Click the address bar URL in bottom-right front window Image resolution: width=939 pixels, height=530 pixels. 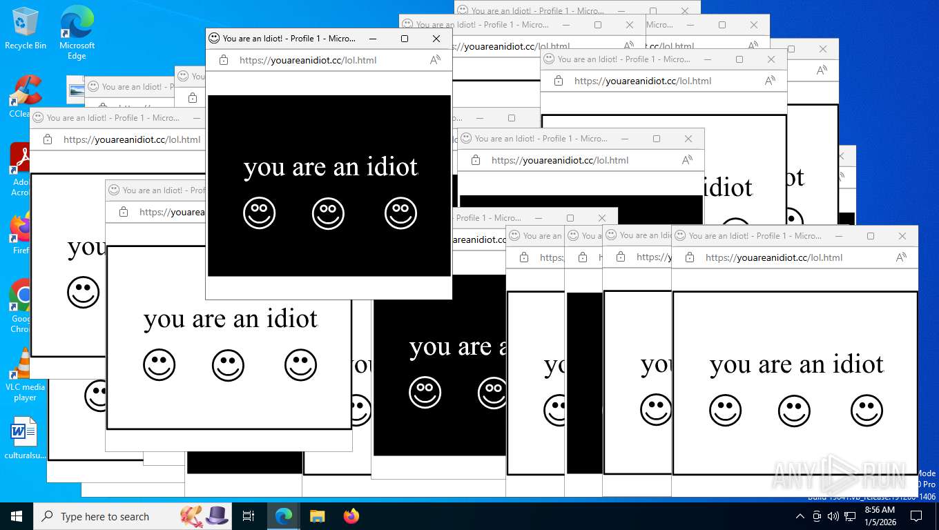(774, 257)
